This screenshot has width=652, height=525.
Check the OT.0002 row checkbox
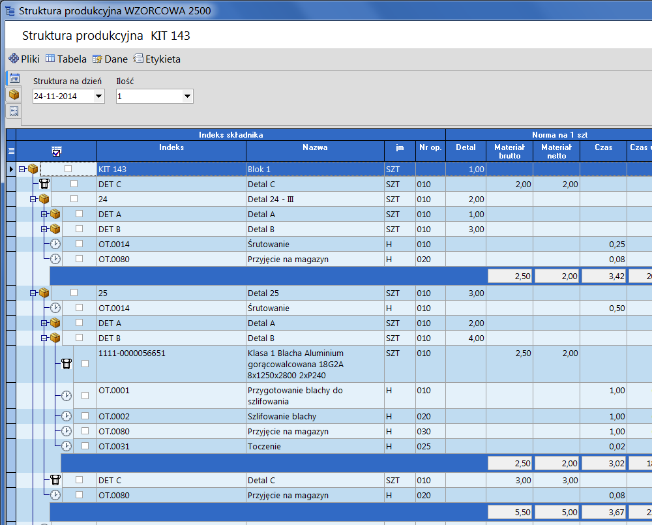pos(85,415)
